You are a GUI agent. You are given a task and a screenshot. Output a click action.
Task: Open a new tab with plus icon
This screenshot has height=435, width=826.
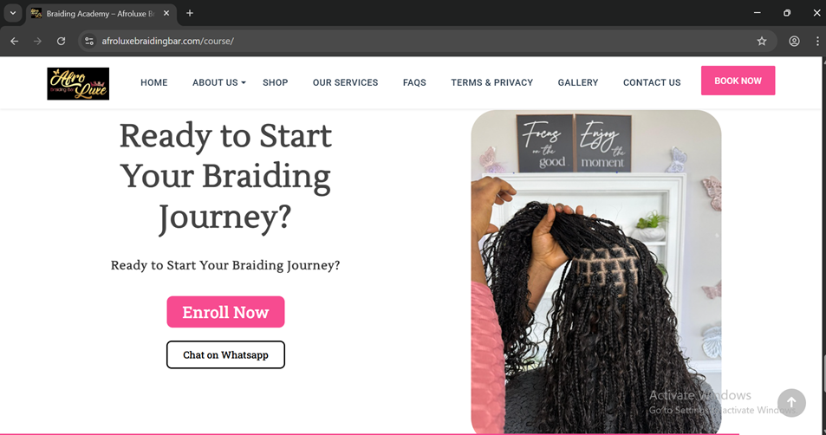pyautogui.click(x=190, y=13)
